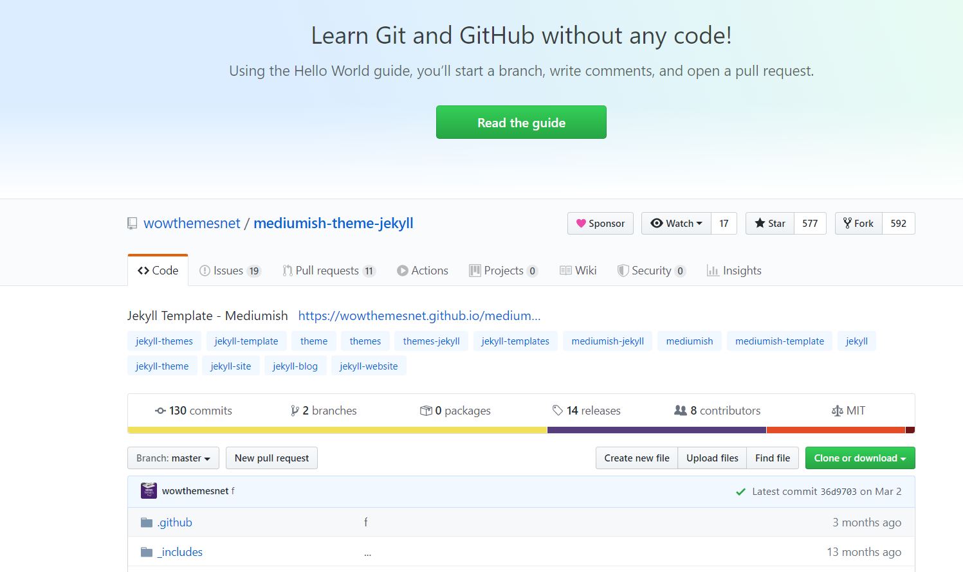Open the _includes folder name
Screen dimensions: 963x572
(x=181, y=552)
